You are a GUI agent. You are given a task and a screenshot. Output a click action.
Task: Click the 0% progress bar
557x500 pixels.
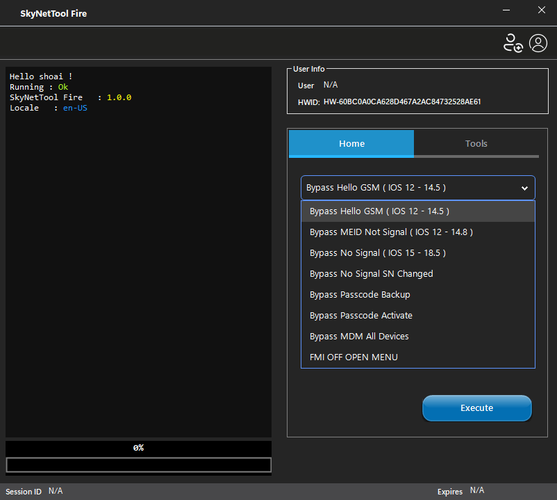(x=138, y=447)
